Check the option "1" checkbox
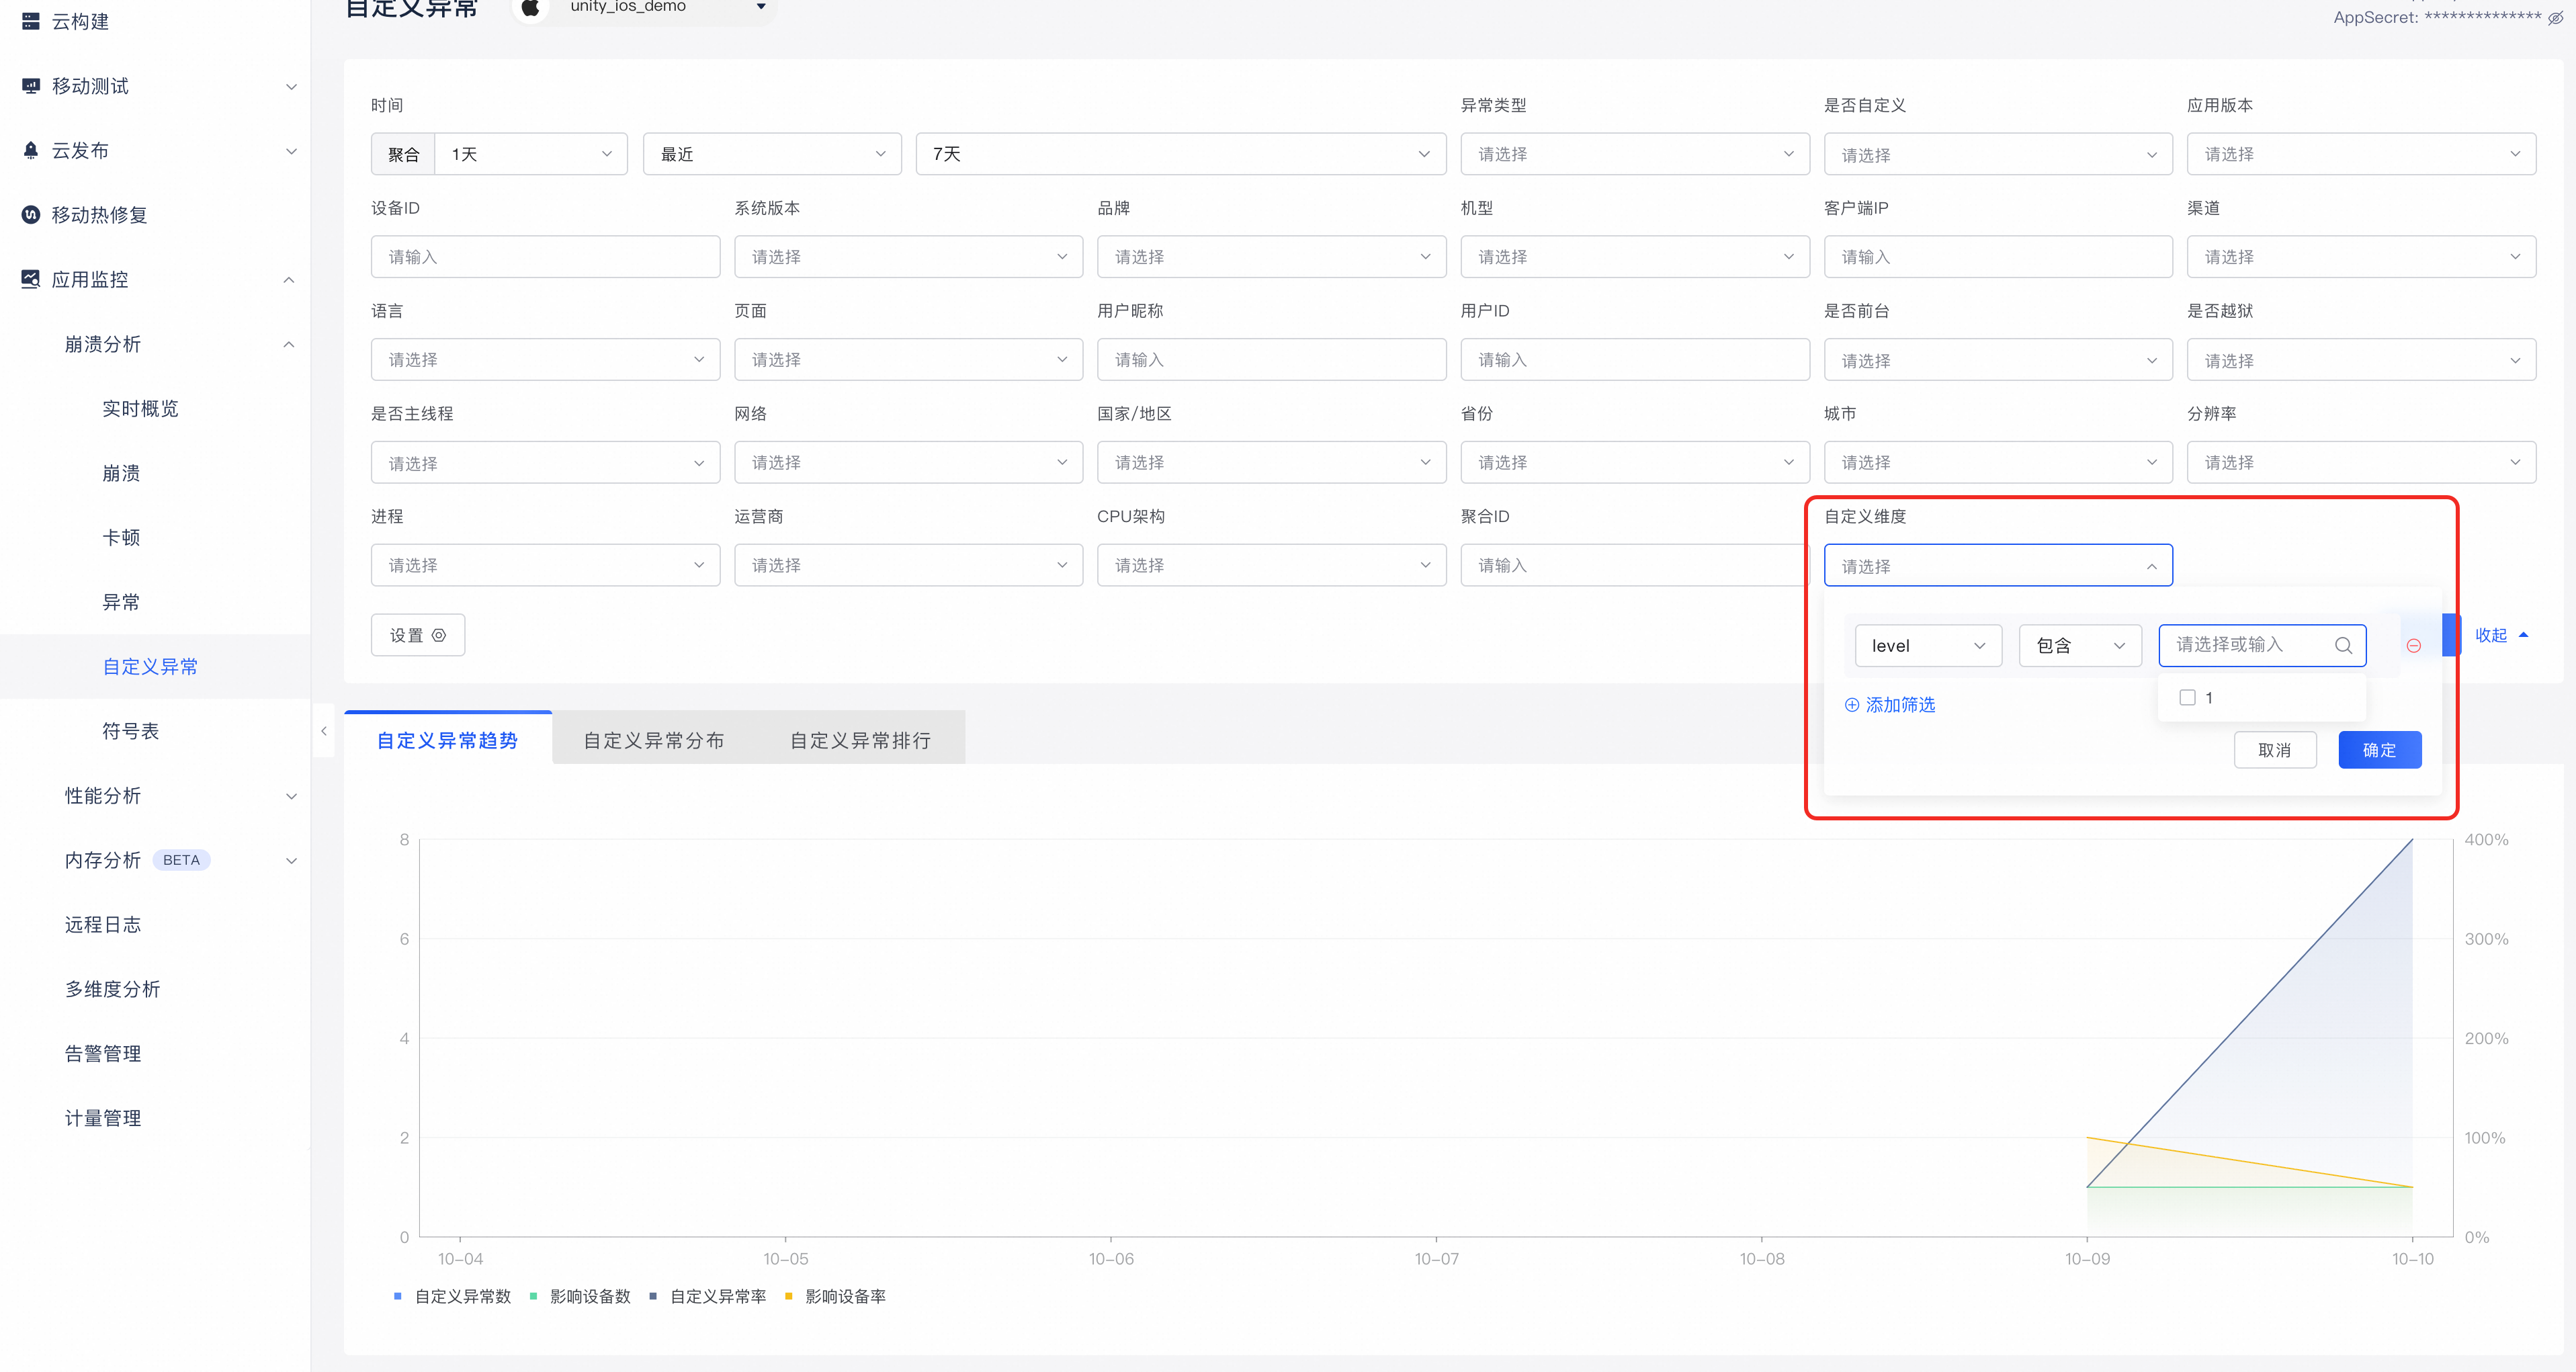The height and width of the screenshot is (1372, 2576). pos(2187,698)
